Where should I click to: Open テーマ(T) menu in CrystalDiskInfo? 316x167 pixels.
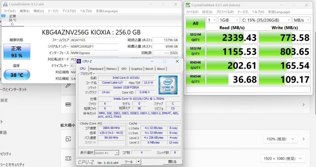(x=53, y=11)
